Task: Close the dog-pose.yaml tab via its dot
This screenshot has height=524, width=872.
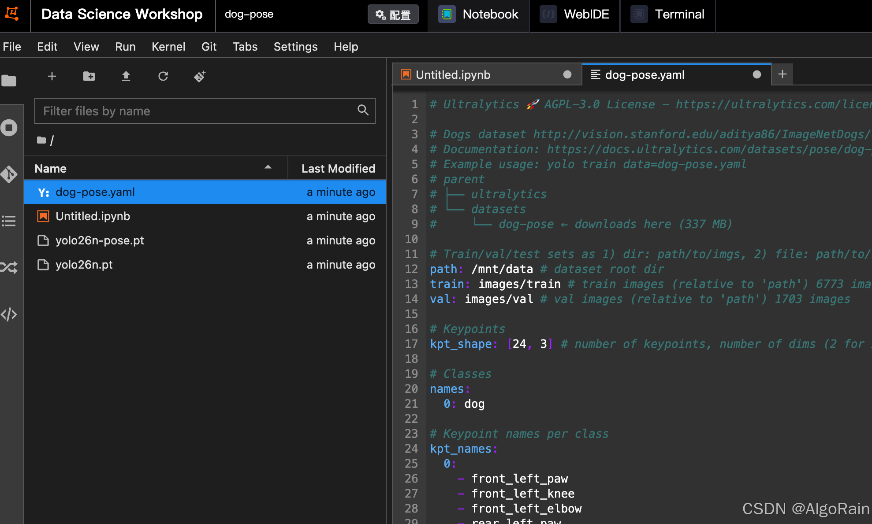Action: [757, 74]
